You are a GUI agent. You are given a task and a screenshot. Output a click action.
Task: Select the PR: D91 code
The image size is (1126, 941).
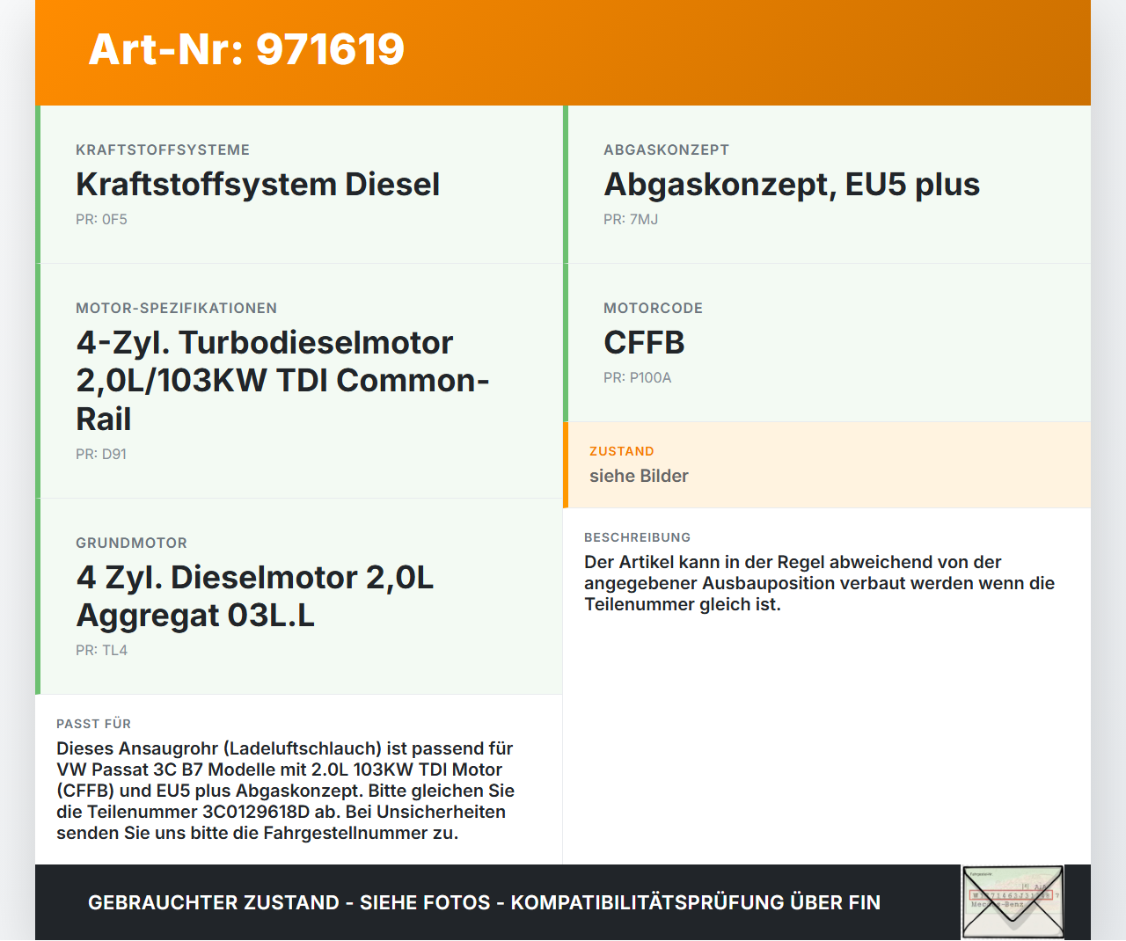(x=100, y=455)
